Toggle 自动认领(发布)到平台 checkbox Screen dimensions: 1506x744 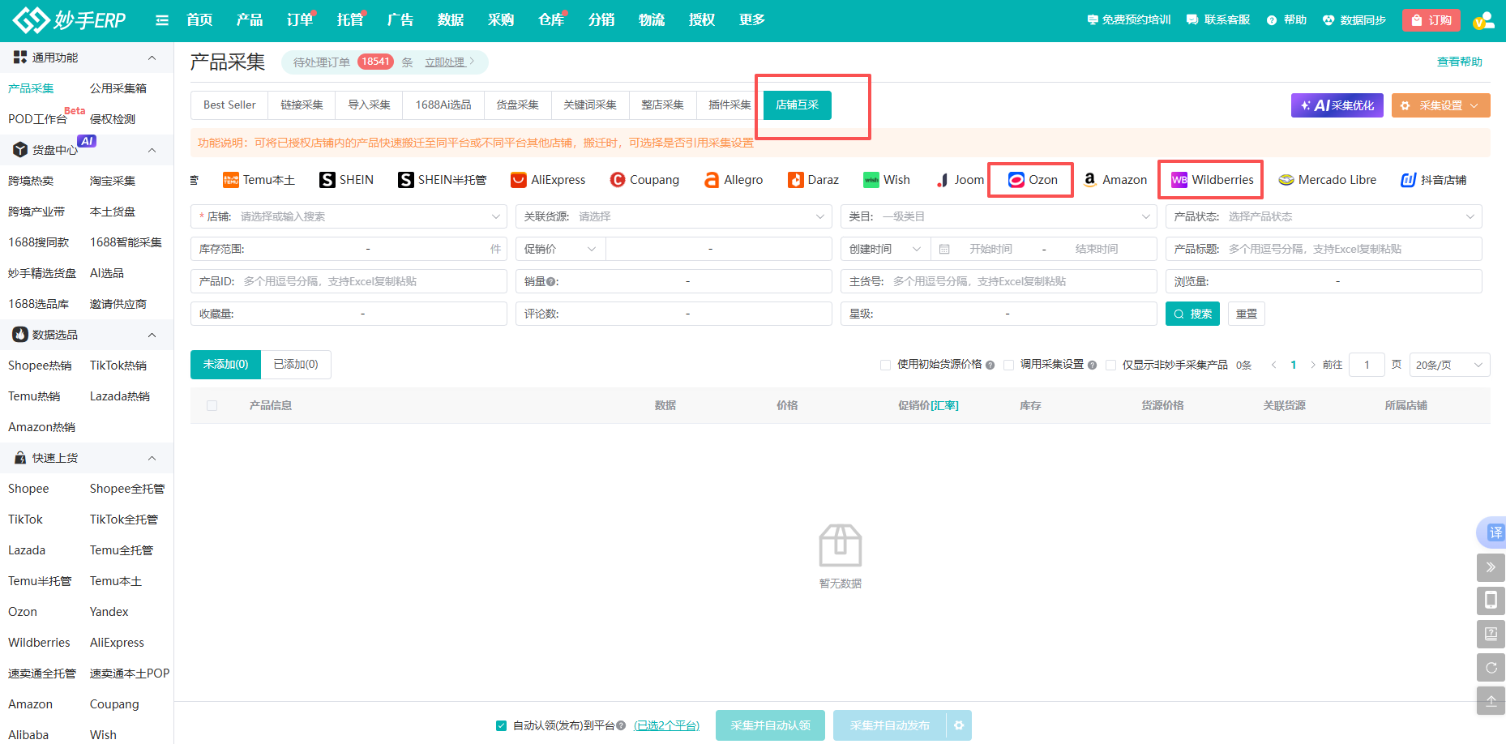[501, 725]
